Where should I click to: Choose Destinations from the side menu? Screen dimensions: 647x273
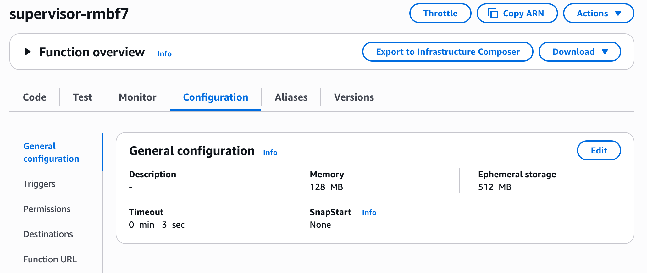click(48, 234)
